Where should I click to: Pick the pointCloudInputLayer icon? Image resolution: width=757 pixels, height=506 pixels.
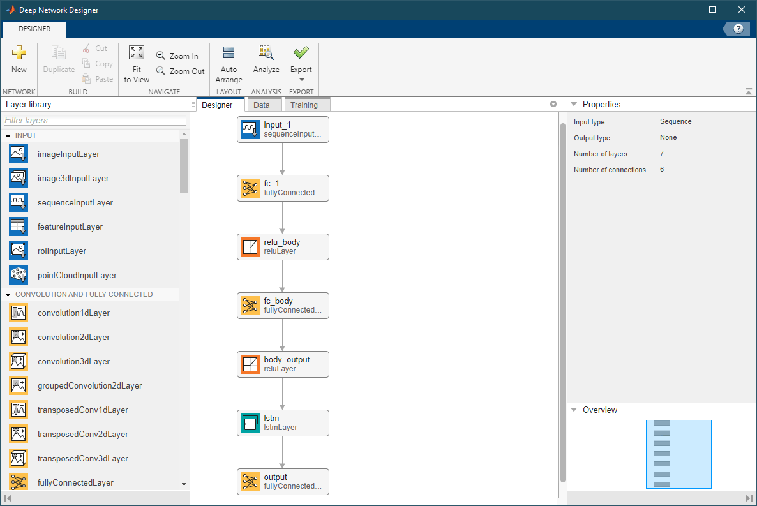click(x=19, y=275)
